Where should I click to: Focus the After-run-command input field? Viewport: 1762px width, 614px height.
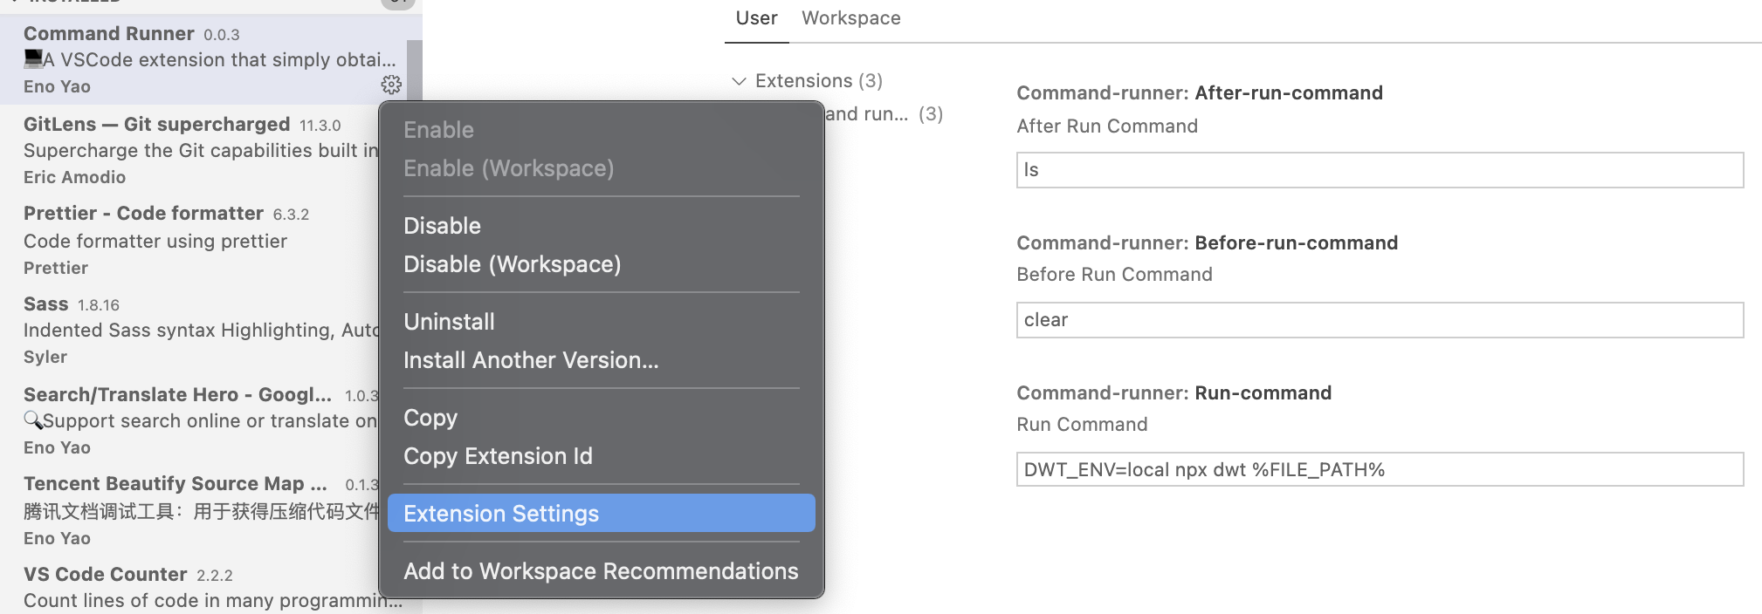(1380, 170)
